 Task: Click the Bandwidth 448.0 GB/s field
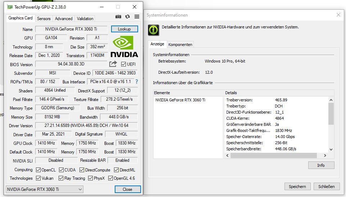point(119,117)
